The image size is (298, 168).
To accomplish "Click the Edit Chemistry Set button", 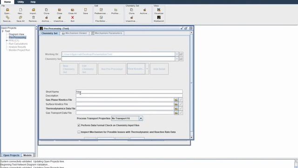I will 88,69.
